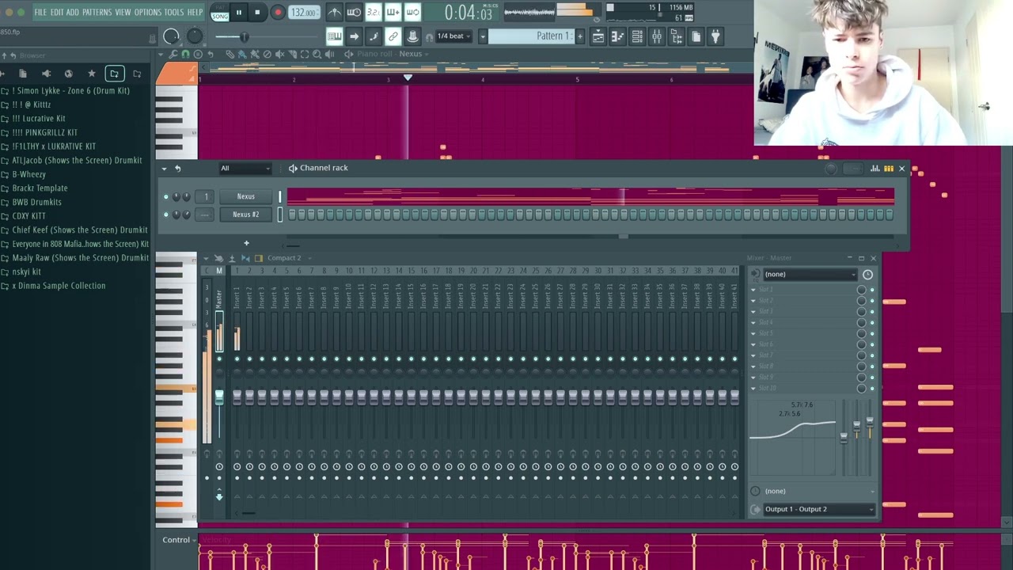Expand the Slot 3 effect menu arrow

pos(753,311)
